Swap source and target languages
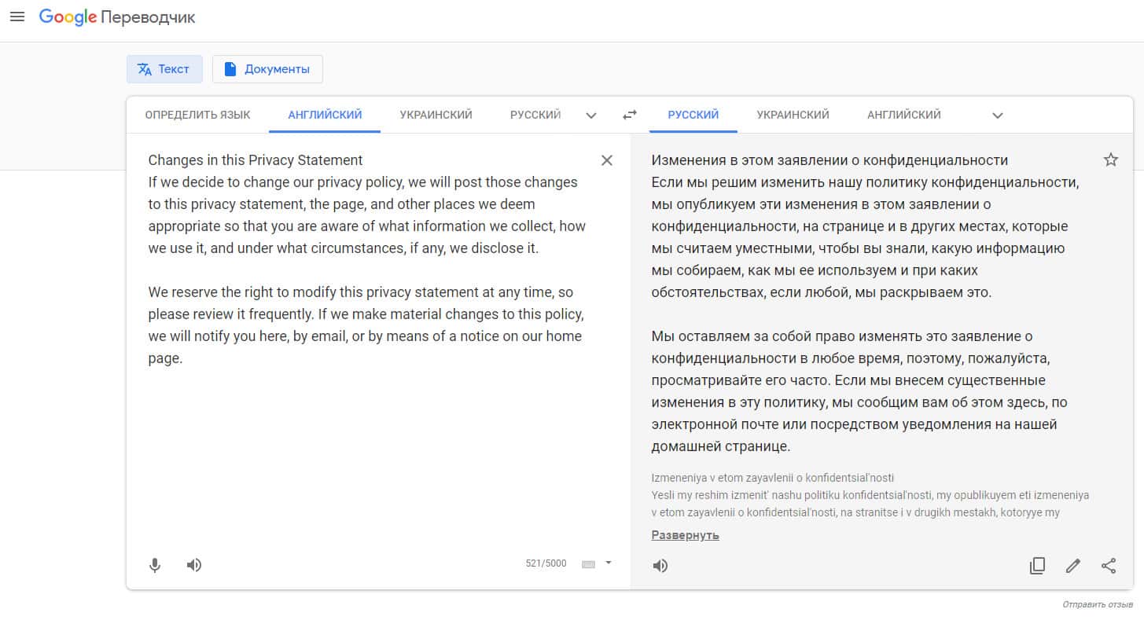Image resolution: width=1144 pixels, height=620 pixels. point(629,115)
